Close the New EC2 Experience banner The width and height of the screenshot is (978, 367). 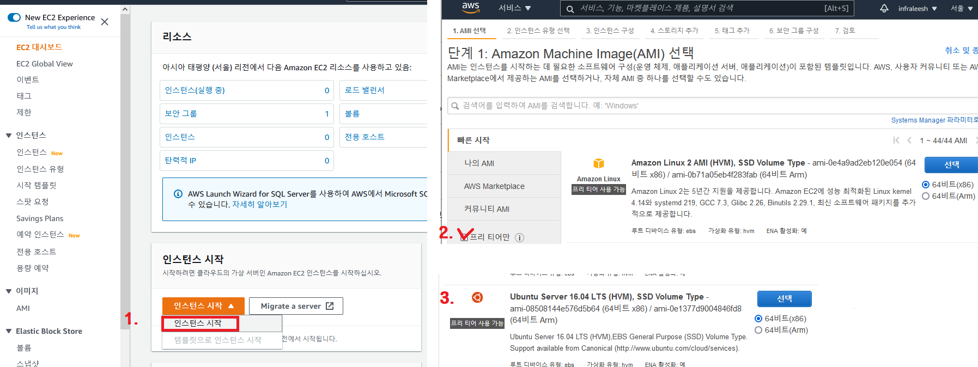click(105, 22)
